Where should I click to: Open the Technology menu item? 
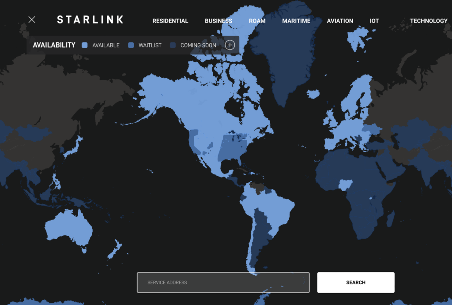point(429,21)
